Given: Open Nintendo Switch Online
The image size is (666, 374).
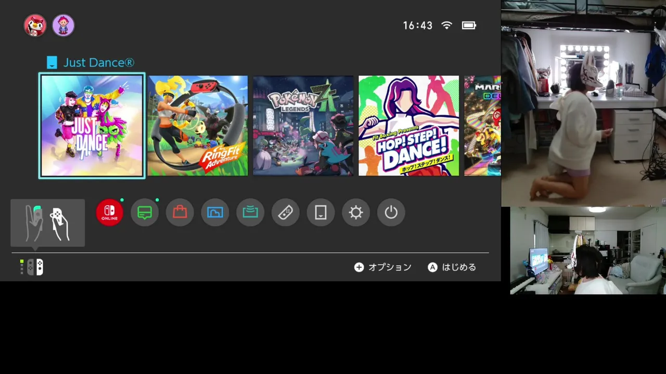Looking at the screenshot, I should (x=109, y=212).
